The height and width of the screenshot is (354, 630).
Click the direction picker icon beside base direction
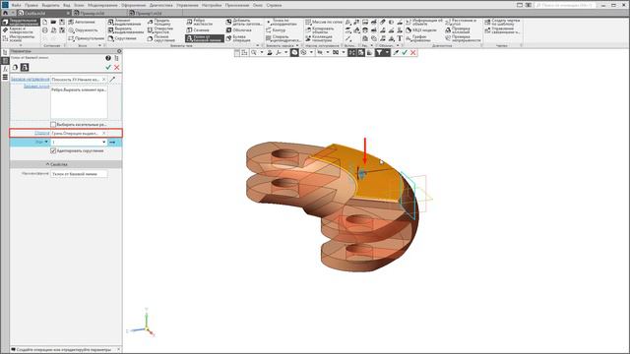[112, 80]
